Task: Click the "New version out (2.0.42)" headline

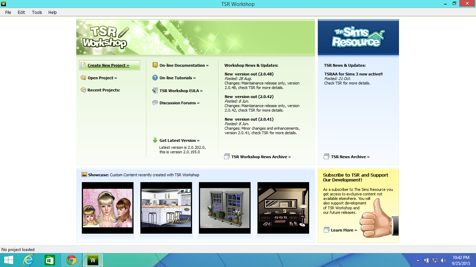Action: coord(249,97)
